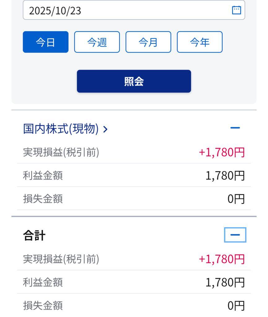Select the 今月 period filter
Viewport: 268px width, 317px height.
coord(148,42)
